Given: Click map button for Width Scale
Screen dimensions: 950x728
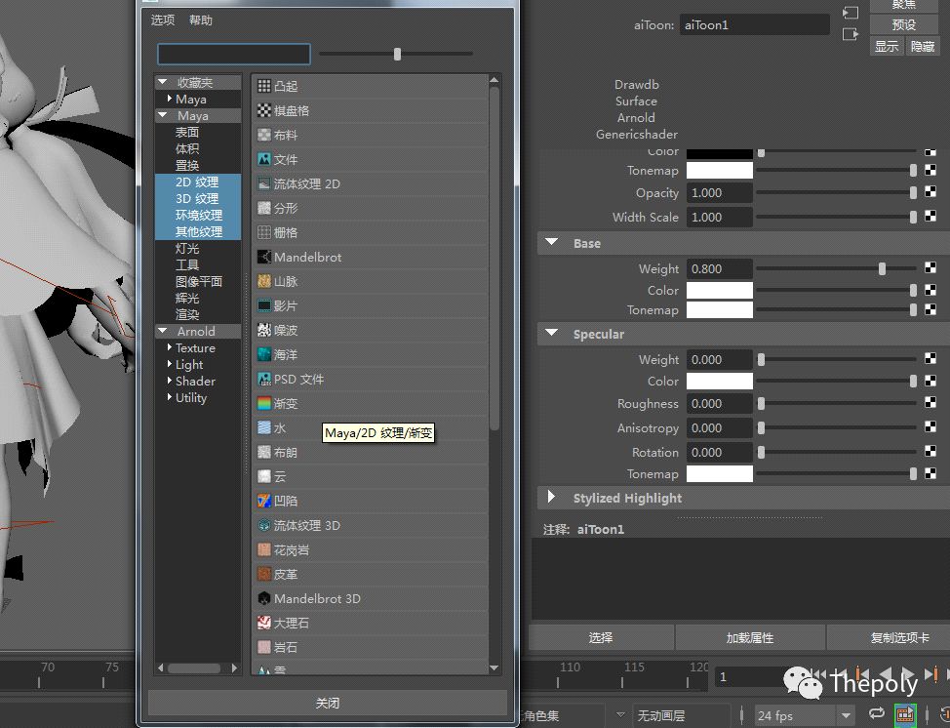Looking at the screenshot, I should click(930, 217).
